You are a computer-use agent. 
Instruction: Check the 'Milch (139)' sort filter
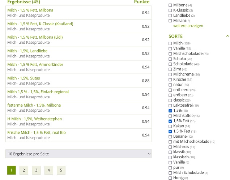coord(170,43)
